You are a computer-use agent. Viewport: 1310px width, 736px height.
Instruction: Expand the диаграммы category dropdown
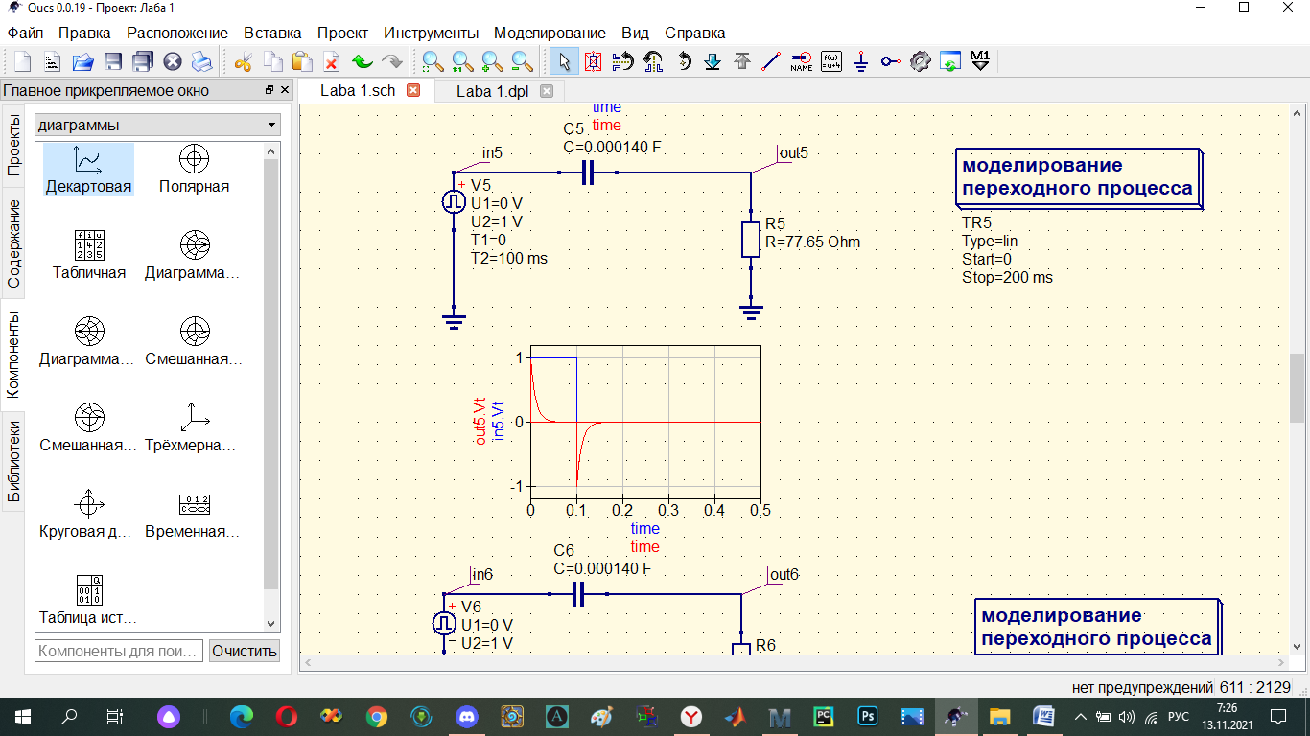click(x=157, y=125)
